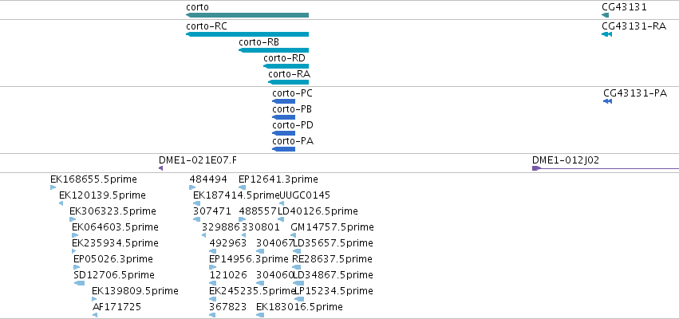Click the LD34867.5prime feature bar

298,283
